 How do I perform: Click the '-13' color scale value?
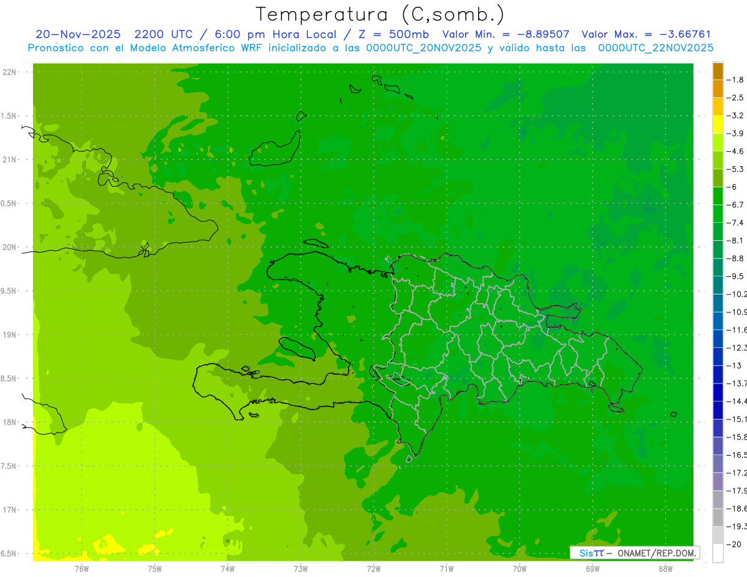pos(734,365)
